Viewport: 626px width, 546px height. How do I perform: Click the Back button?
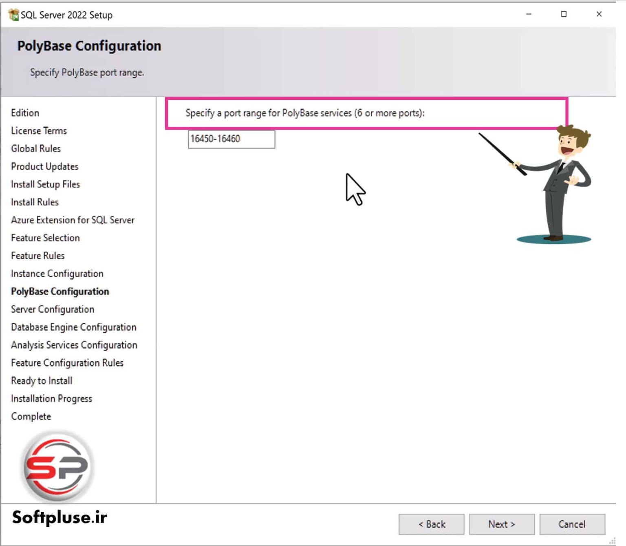(432, 524)
